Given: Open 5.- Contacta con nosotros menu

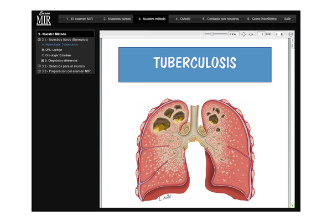Looking at the screenshot, I should pyautogui.click(x=220, y=19).
